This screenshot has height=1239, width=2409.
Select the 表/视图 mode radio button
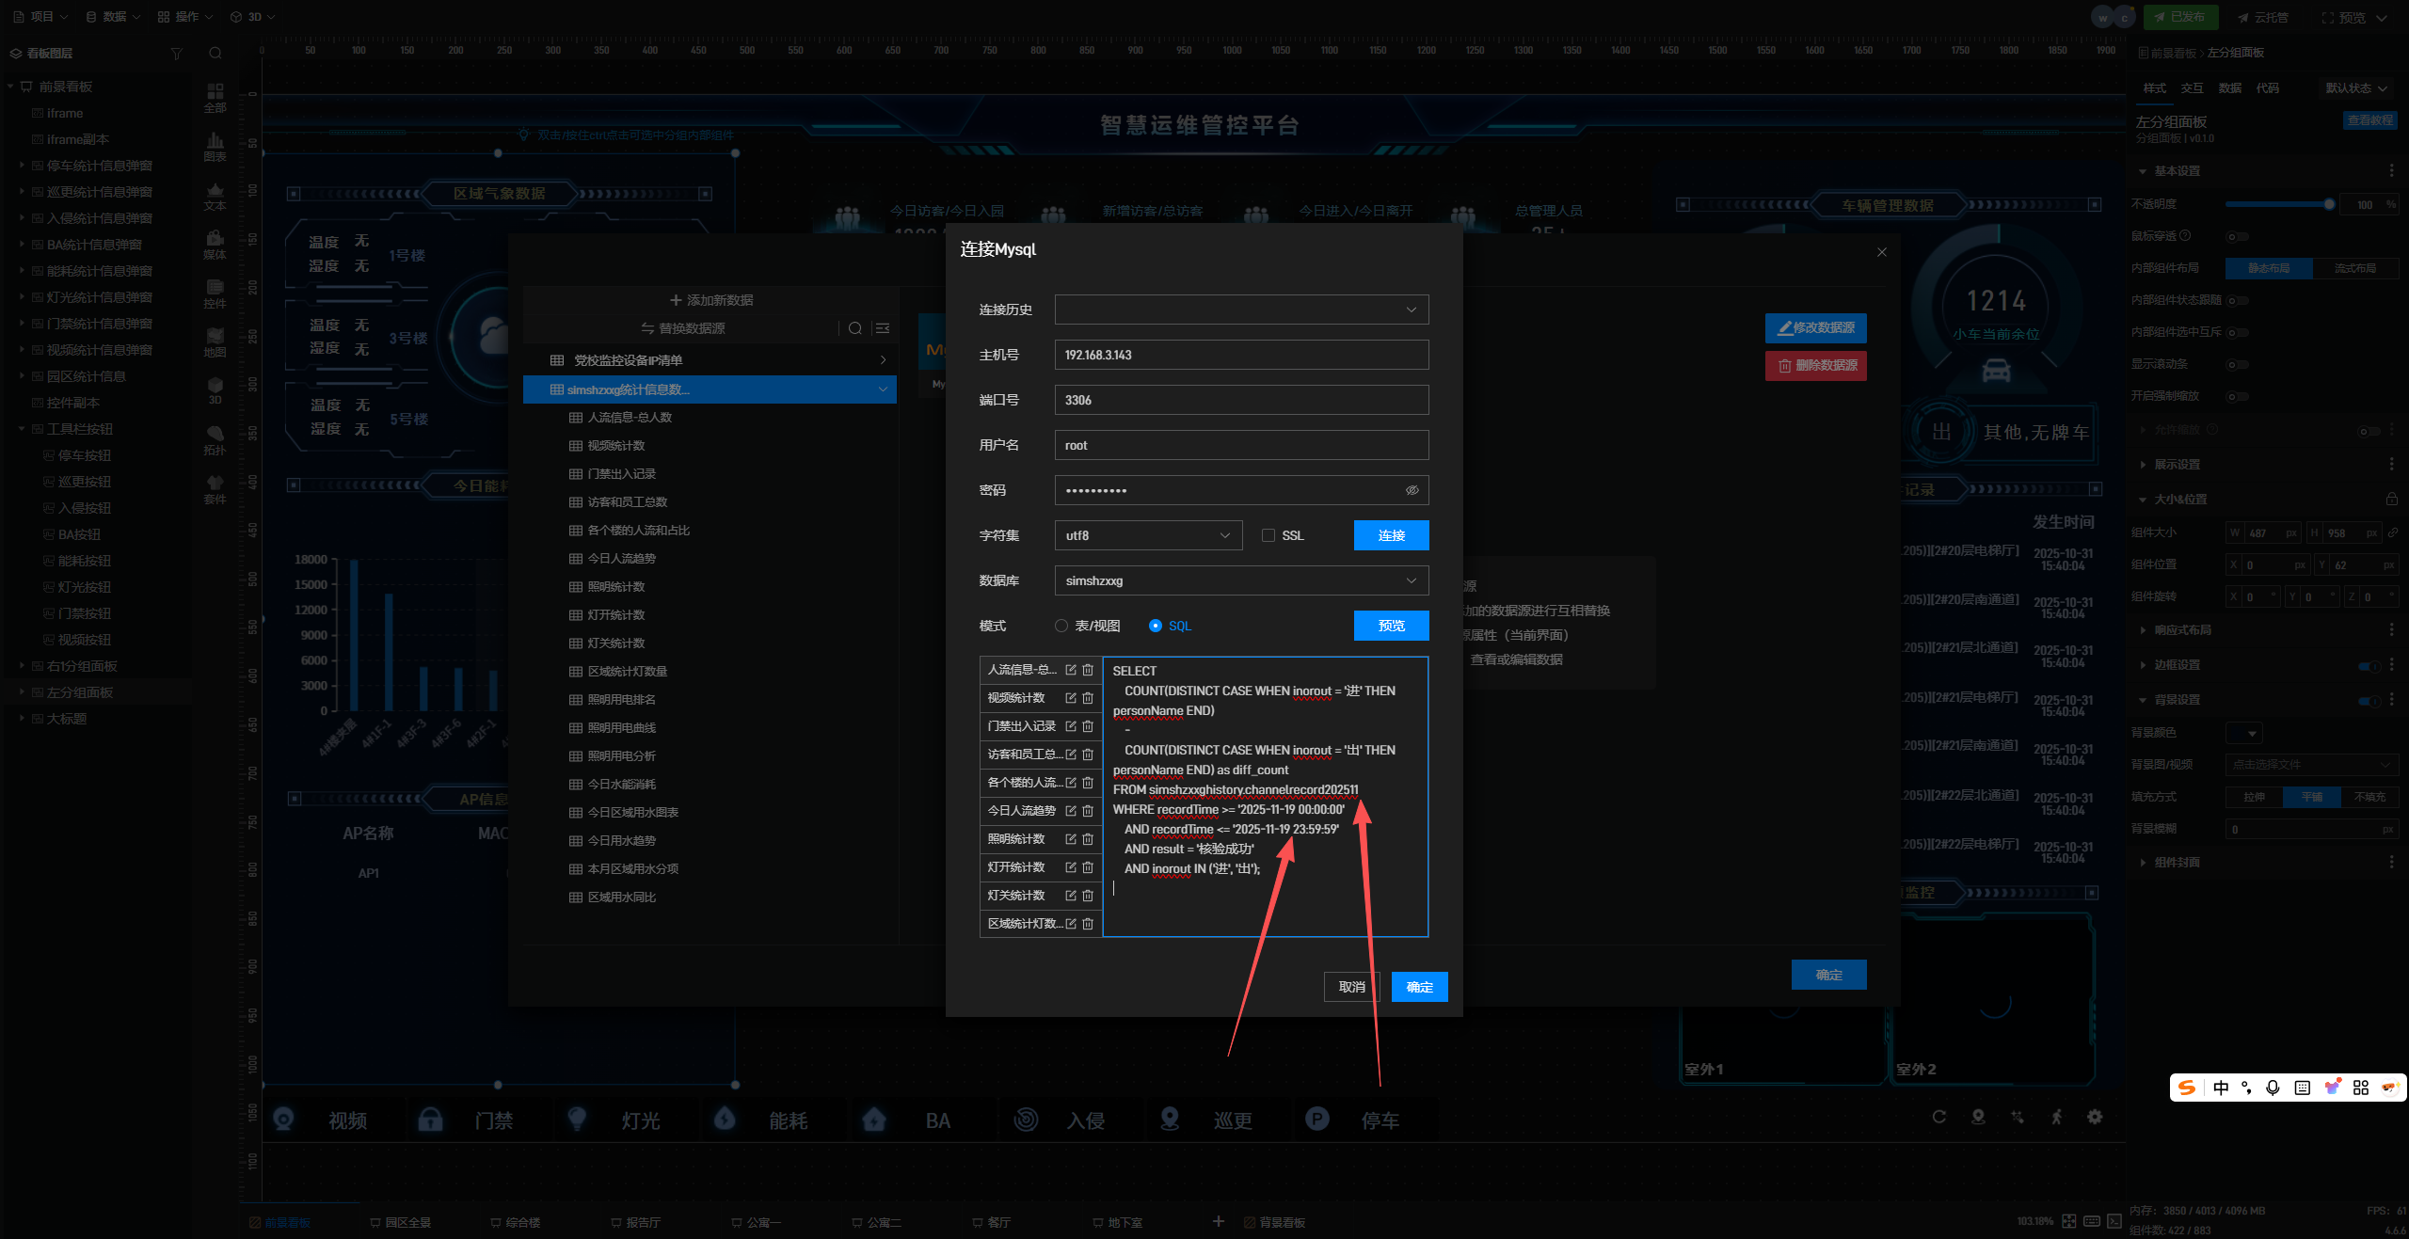(x=1061, y=626)
